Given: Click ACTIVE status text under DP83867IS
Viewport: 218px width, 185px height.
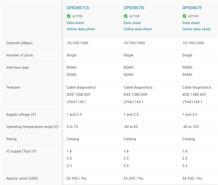Looking at the screenshot, I should [x=134, y=16].
